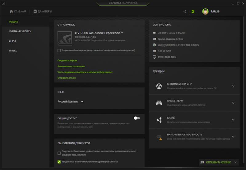The width and height of the screenshot is (246, 170).
Task: Switch to the ДРАЙВЕРЫ tab
Action: click(42, 11)
